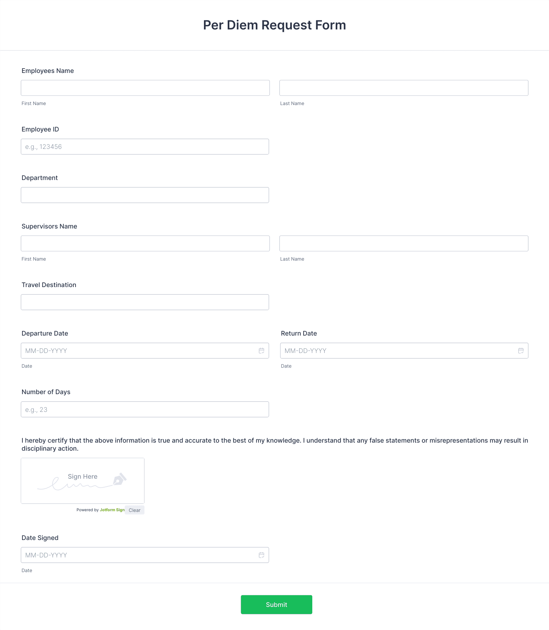Click the Departure Date MM-DD-YYYY field
Image resolution: width=549 pixels, height=630 pixels.
point(145,351)
